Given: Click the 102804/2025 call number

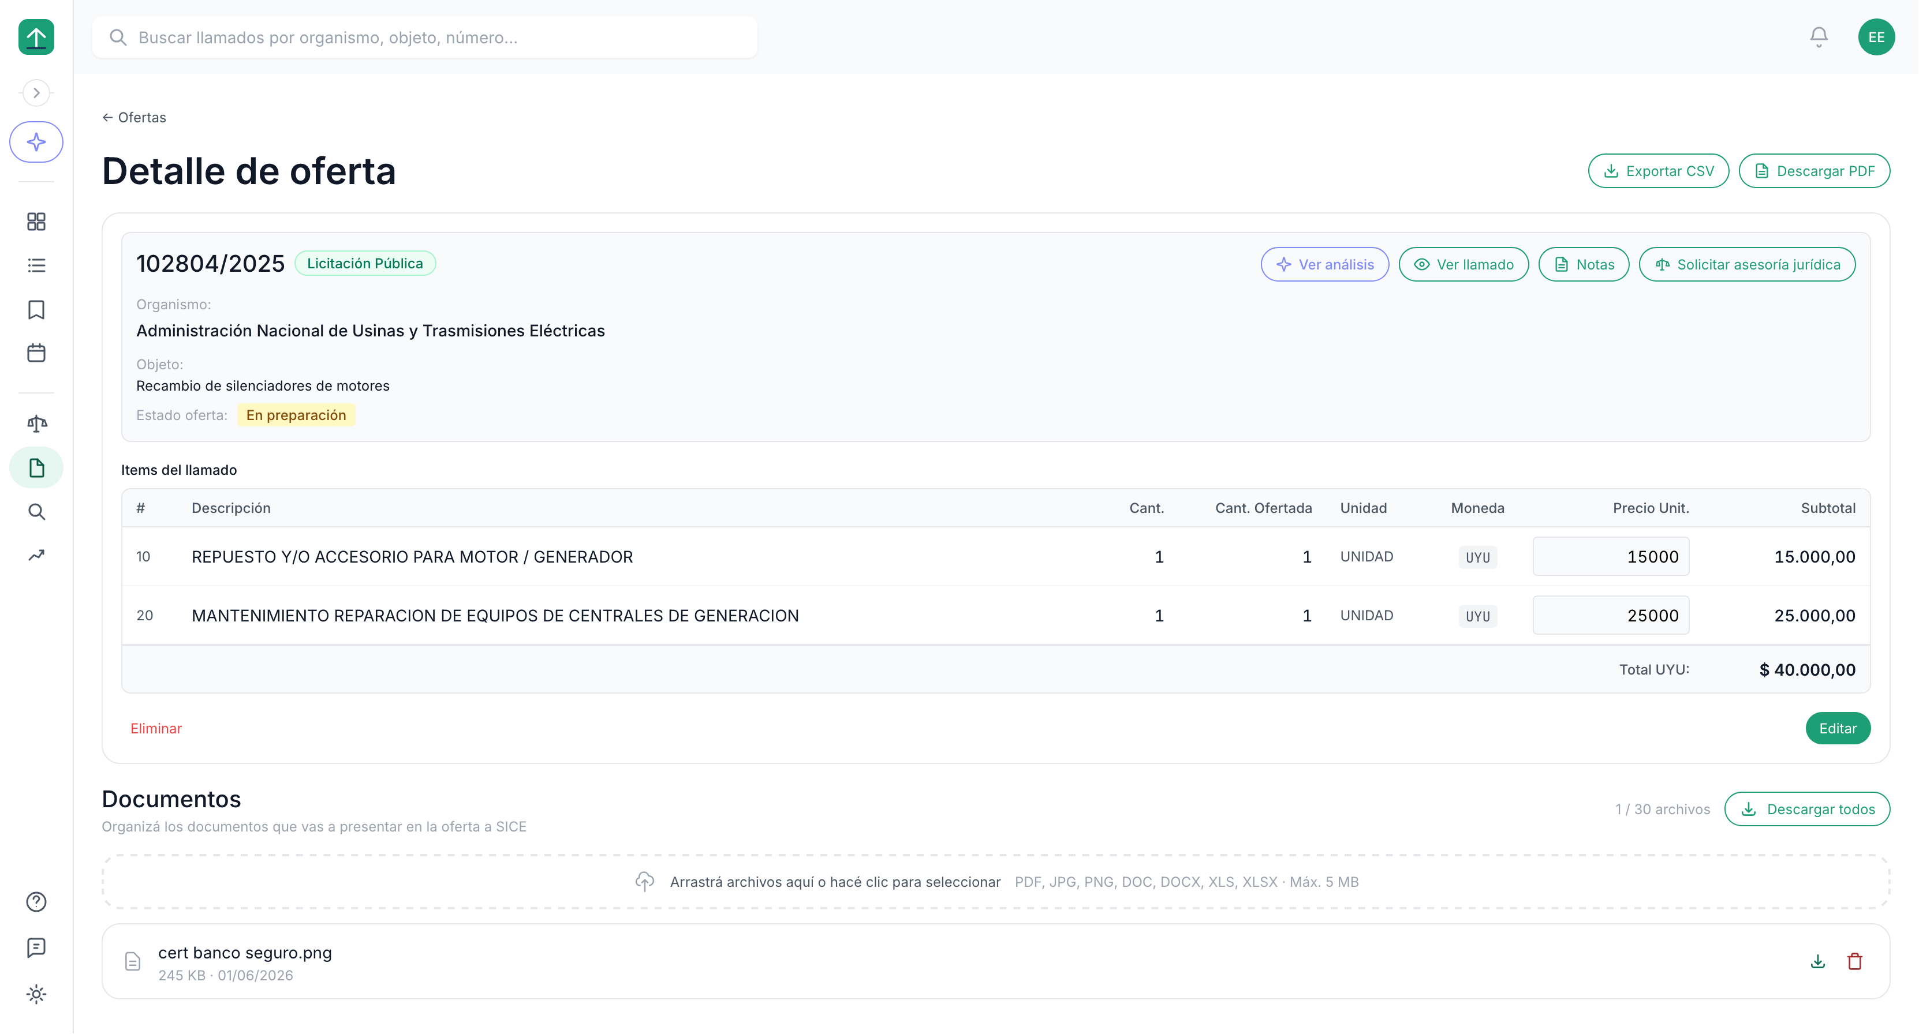Looking at the screenshot, I should pyautogui.click(x=210, y=264).
